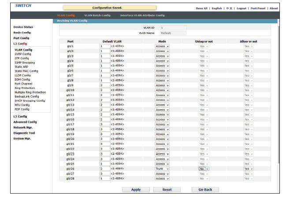
Task: Open the Mode dropdown for port g0/26
Action: click(x=162, y=169)
